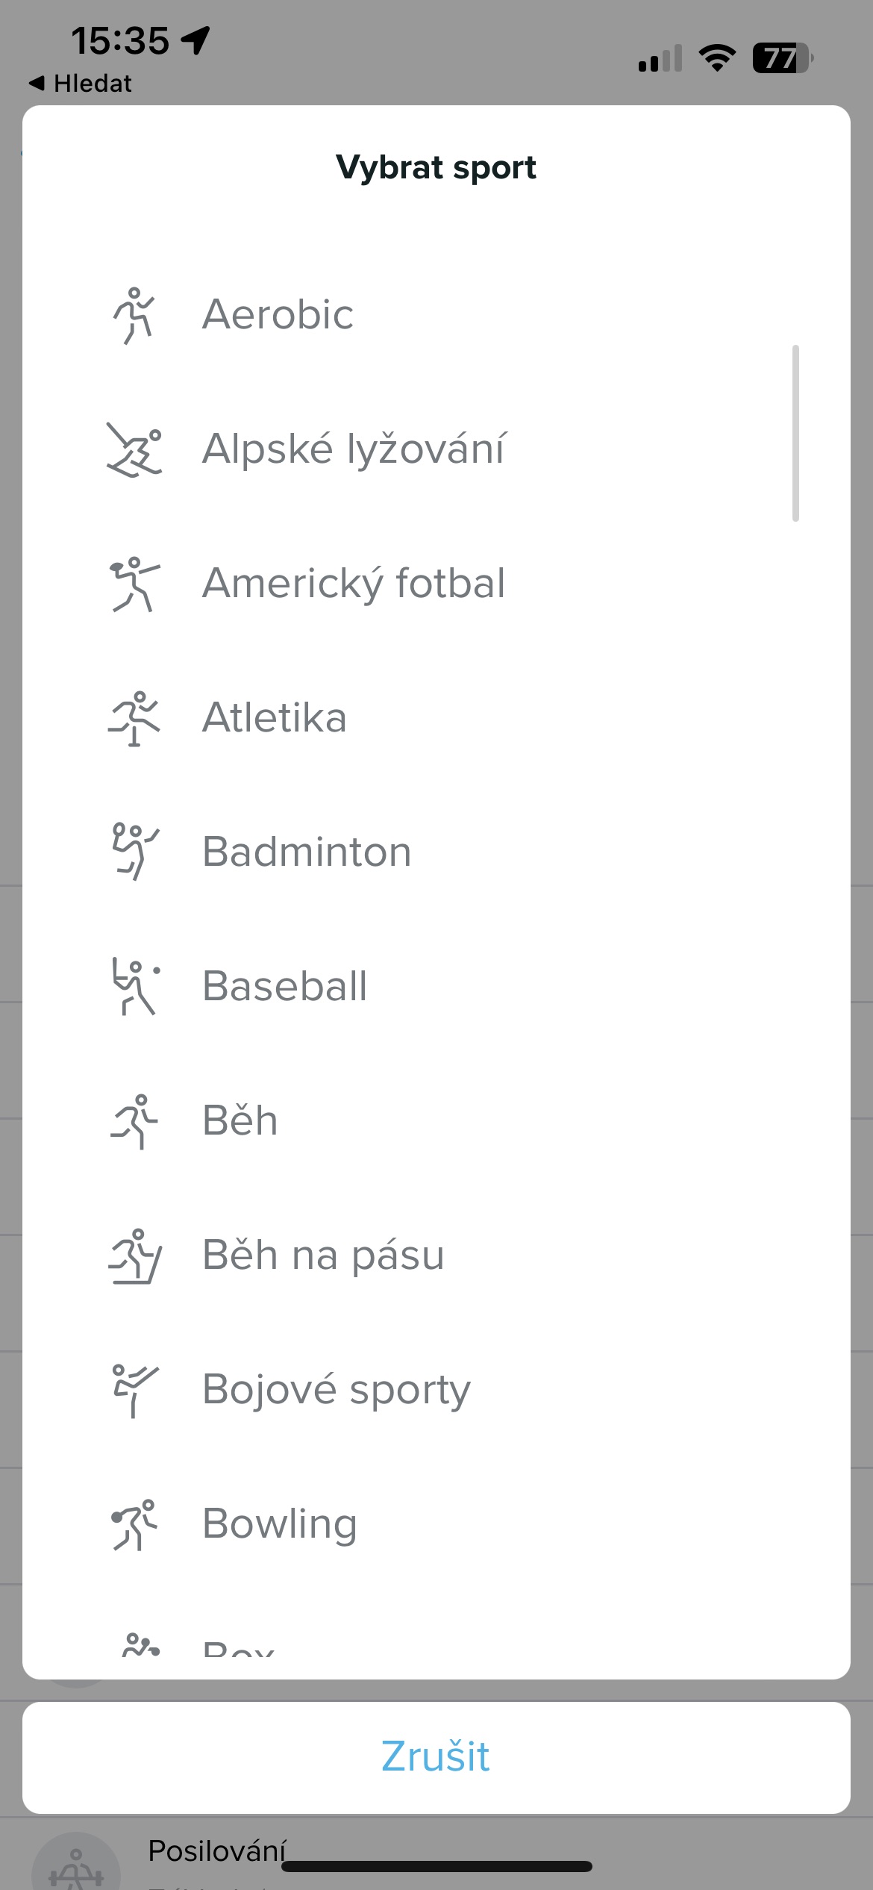The height and width of the screenshot is (1890, 873).
Task: Select Bojové sporty from list
Action: 337,1390
